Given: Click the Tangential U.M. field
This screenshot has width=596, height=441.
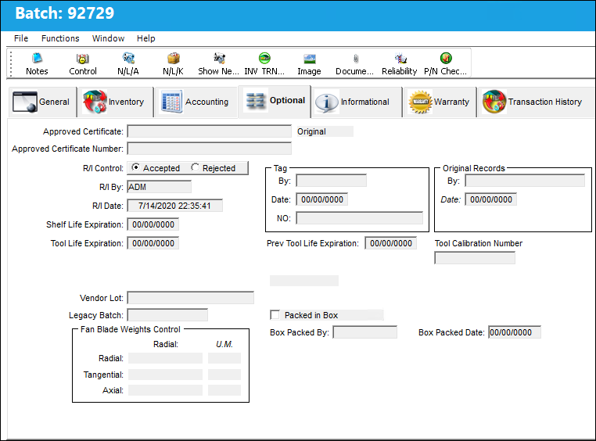Looking at the screenshot, I should (x=224, y=375).
